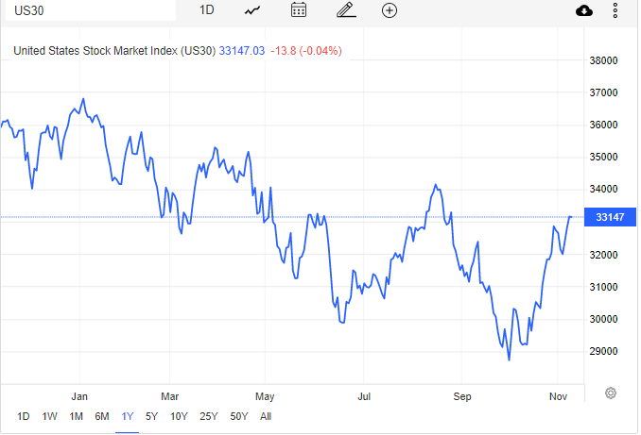Switch to 10Y time range
The height and width of the screenshot is (435, 641).
point(179,416)
